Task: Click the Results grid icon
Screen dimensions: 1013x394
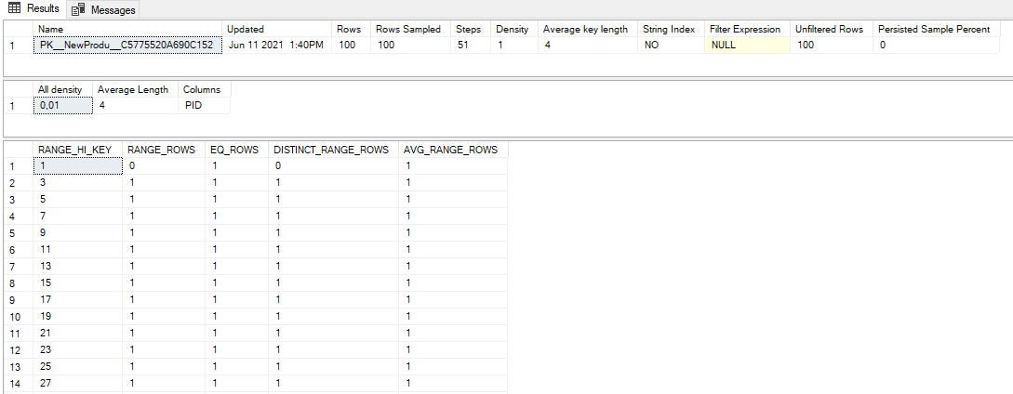Action: coord(14,9)
